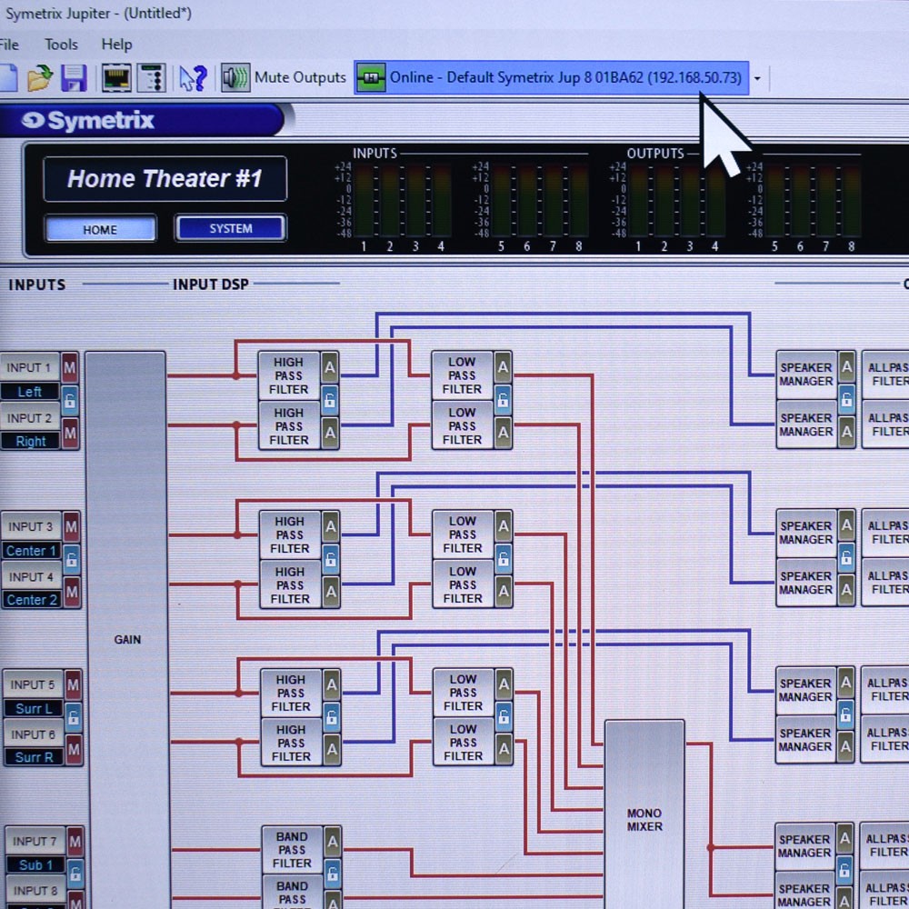Open the topmost SPEAKER MANAGER block
The height and width of the screenshot is (909, 909).
[x=805, y=375]
